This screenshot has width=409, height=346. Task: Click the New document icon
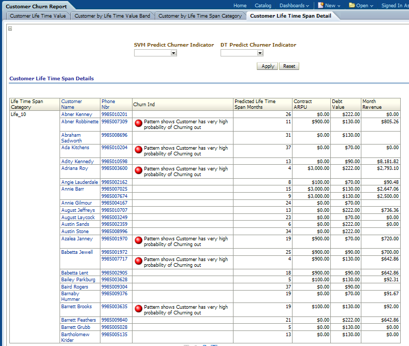coord(321,5)
